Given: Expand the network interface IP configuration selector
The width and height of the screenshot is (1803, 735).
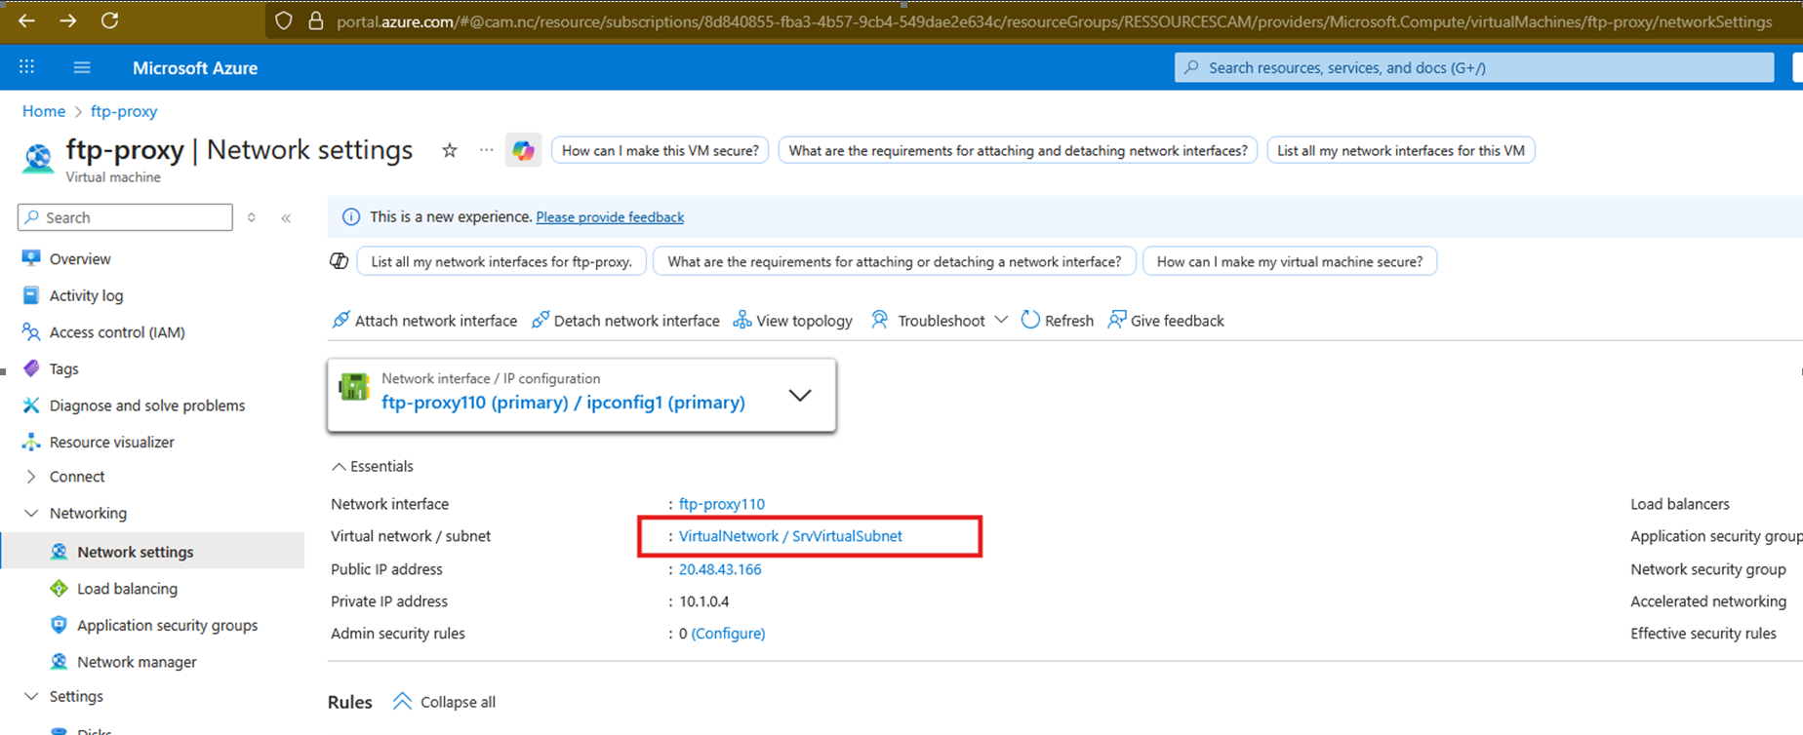Looking at the screenshot, I should point(799,395).
